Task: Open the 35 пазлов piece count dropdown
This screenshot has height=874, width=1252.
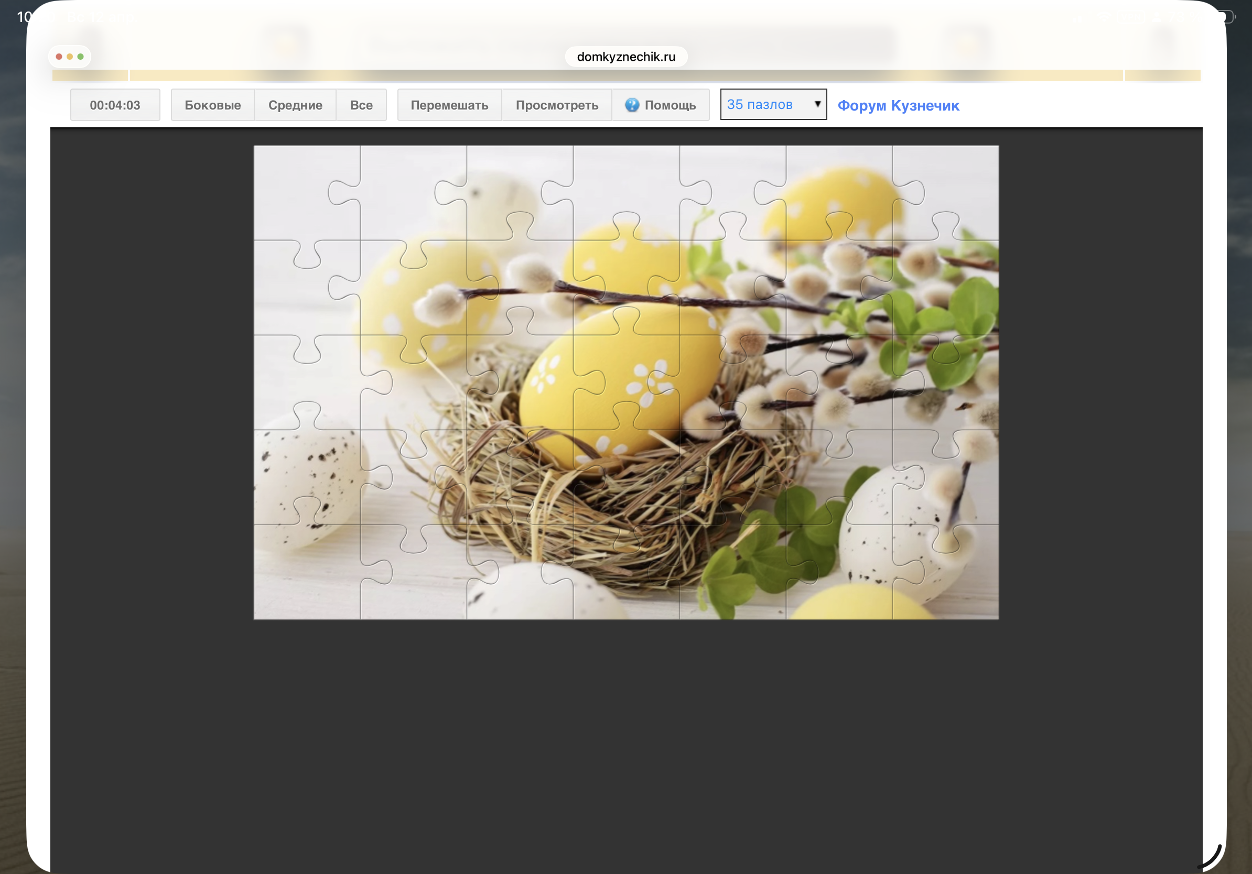Action: 773,105
